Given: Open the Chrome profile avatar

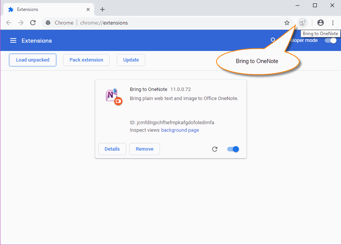Looking at the screenshot, I should [x=320, y=23].
